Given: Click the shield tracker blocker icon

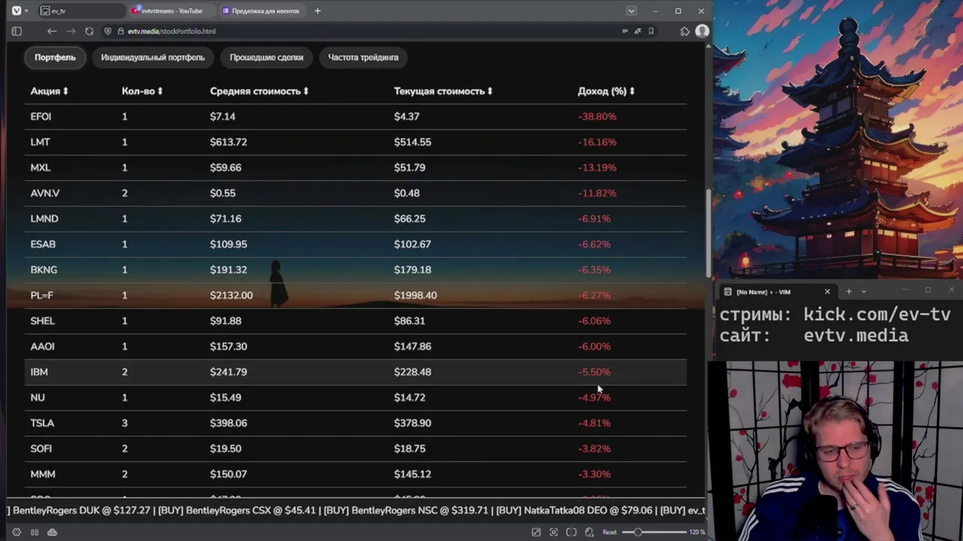Looking at the screenshot, I should [108, 31].
